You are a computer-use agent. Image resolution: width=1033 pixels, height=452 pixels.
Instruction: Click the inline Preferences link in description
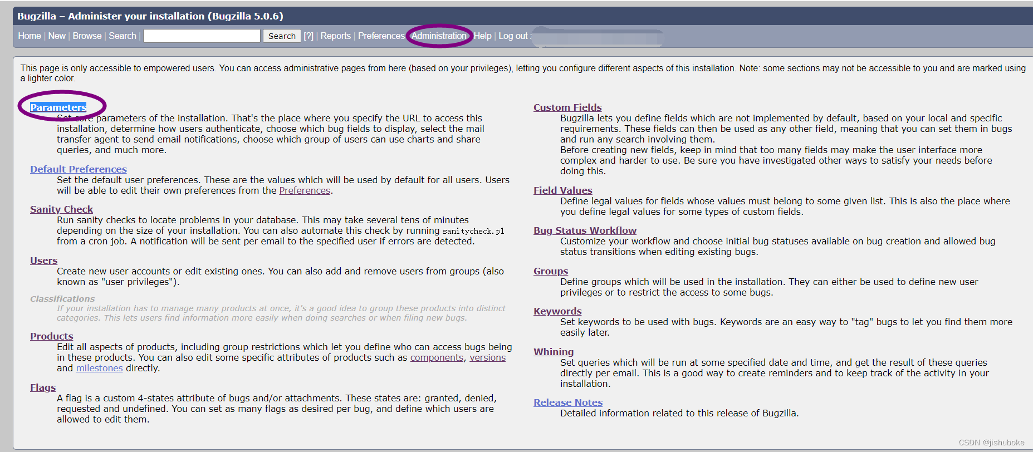click(305, 190)
